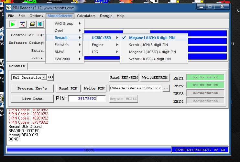Click the WriteEEPROM button
Image resolution: width=240 pixels, height=162 pixels.
coord(155,77)
